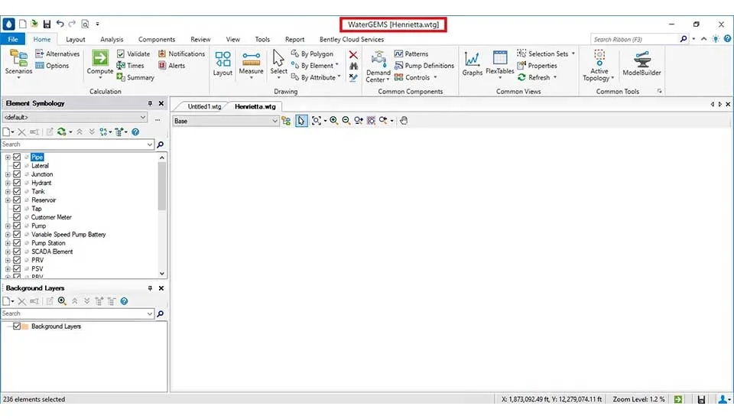Expand the SCADA Element node

8,252
